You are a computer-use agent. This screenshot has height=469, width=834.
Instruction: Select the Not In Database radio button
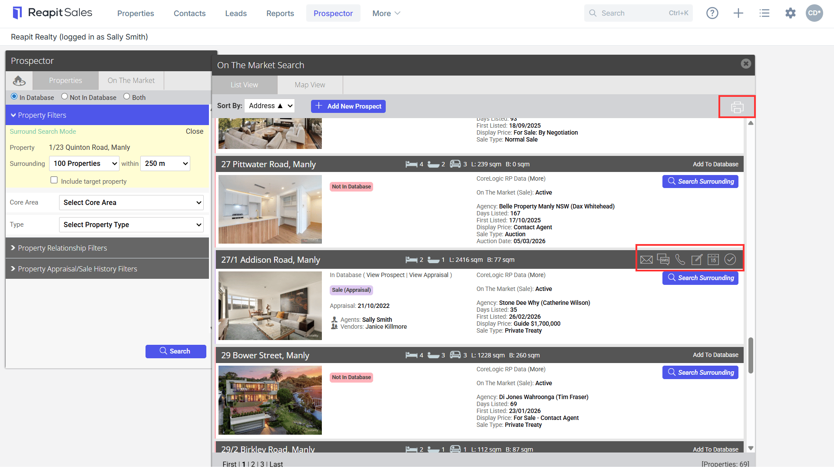point(64,96)
